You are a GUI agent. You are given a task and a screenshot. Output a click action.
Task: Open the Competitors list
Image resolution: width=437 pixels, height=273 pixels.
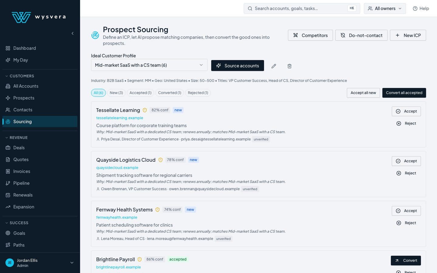pyautogui.click(x=310, y=35)
